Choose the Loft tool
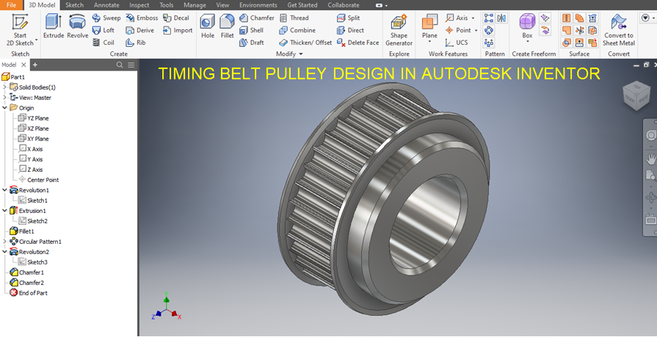Image resolution: width=657 pixels, height=337 pixels. click(x=103, y=30)
